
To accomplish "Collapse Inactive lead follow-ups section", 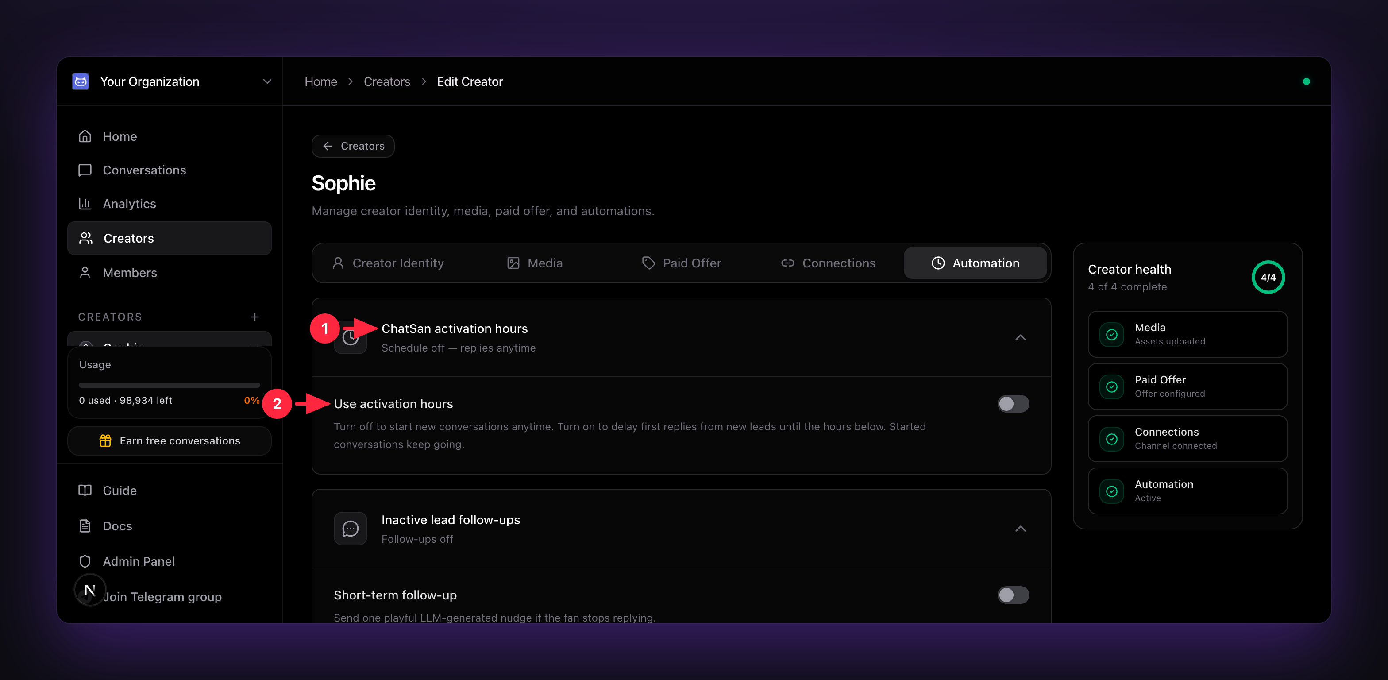I will click(1021, 529).
